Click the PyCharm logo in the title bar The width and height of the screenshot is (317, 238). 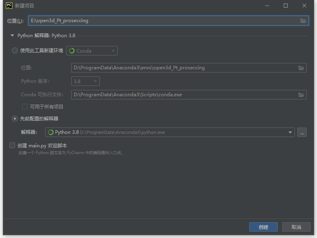click(x=9, y=6)
